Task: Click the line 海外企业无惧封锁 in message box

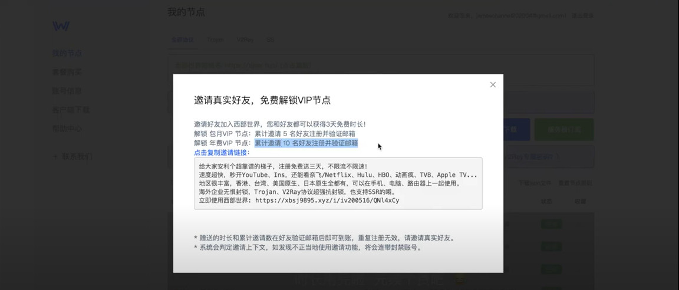Action: click(297, 192)
